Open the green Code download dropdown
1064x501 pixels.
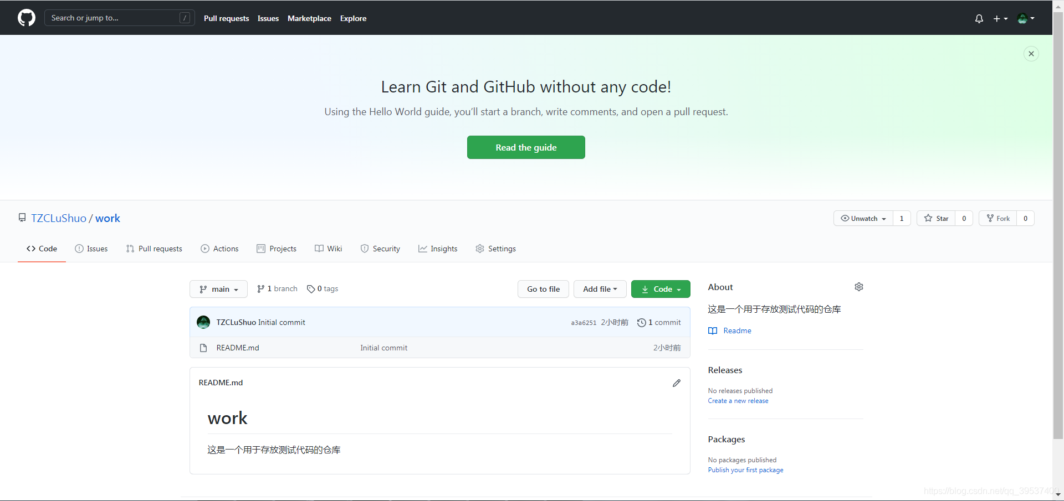tap(661, 289)
